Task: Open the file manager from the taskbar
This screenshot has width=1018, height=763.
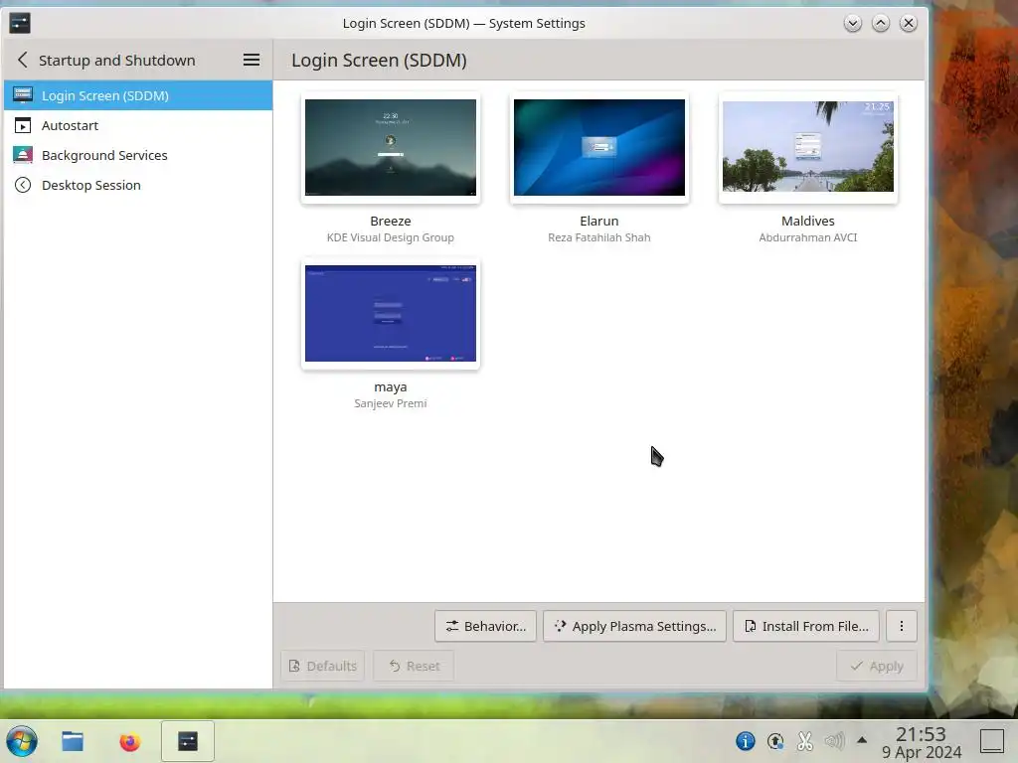Action: pyautogui.click(x=72, y=741)
